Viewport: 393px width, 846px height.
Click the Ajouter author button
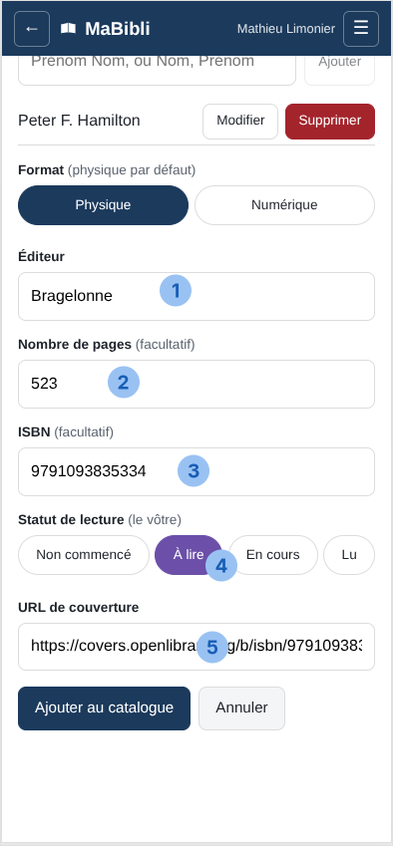pos(339,70)
